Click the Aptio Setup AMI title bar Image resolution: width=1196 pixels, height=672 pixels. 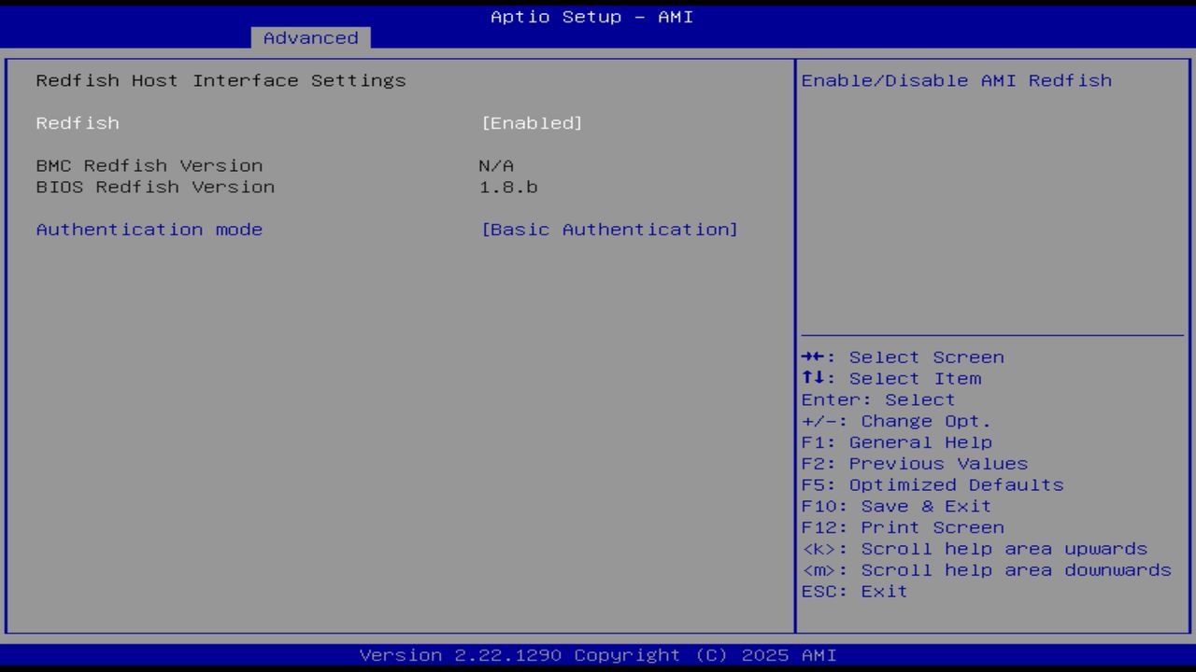pyautogui.click(x=590, y=16)
